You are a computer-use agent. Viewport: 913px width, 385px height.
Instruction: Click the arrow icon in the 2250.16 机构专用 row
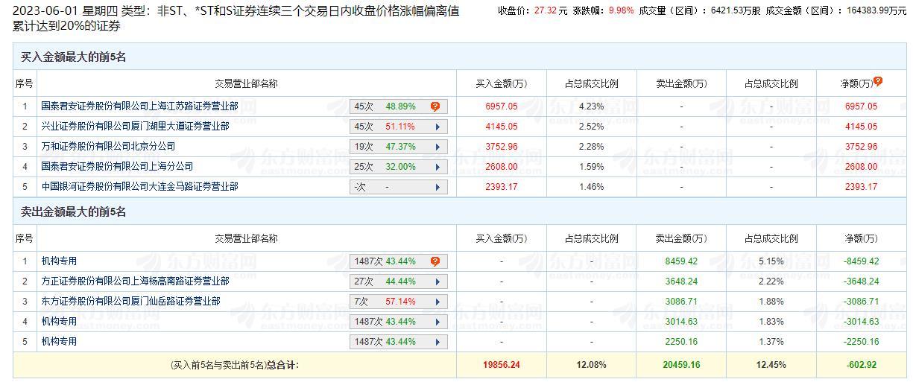437,342
